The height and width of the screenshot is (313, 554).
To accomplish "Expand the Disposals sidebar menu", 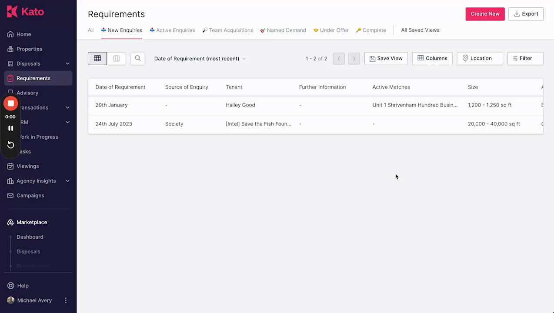I will click(67, 63).
